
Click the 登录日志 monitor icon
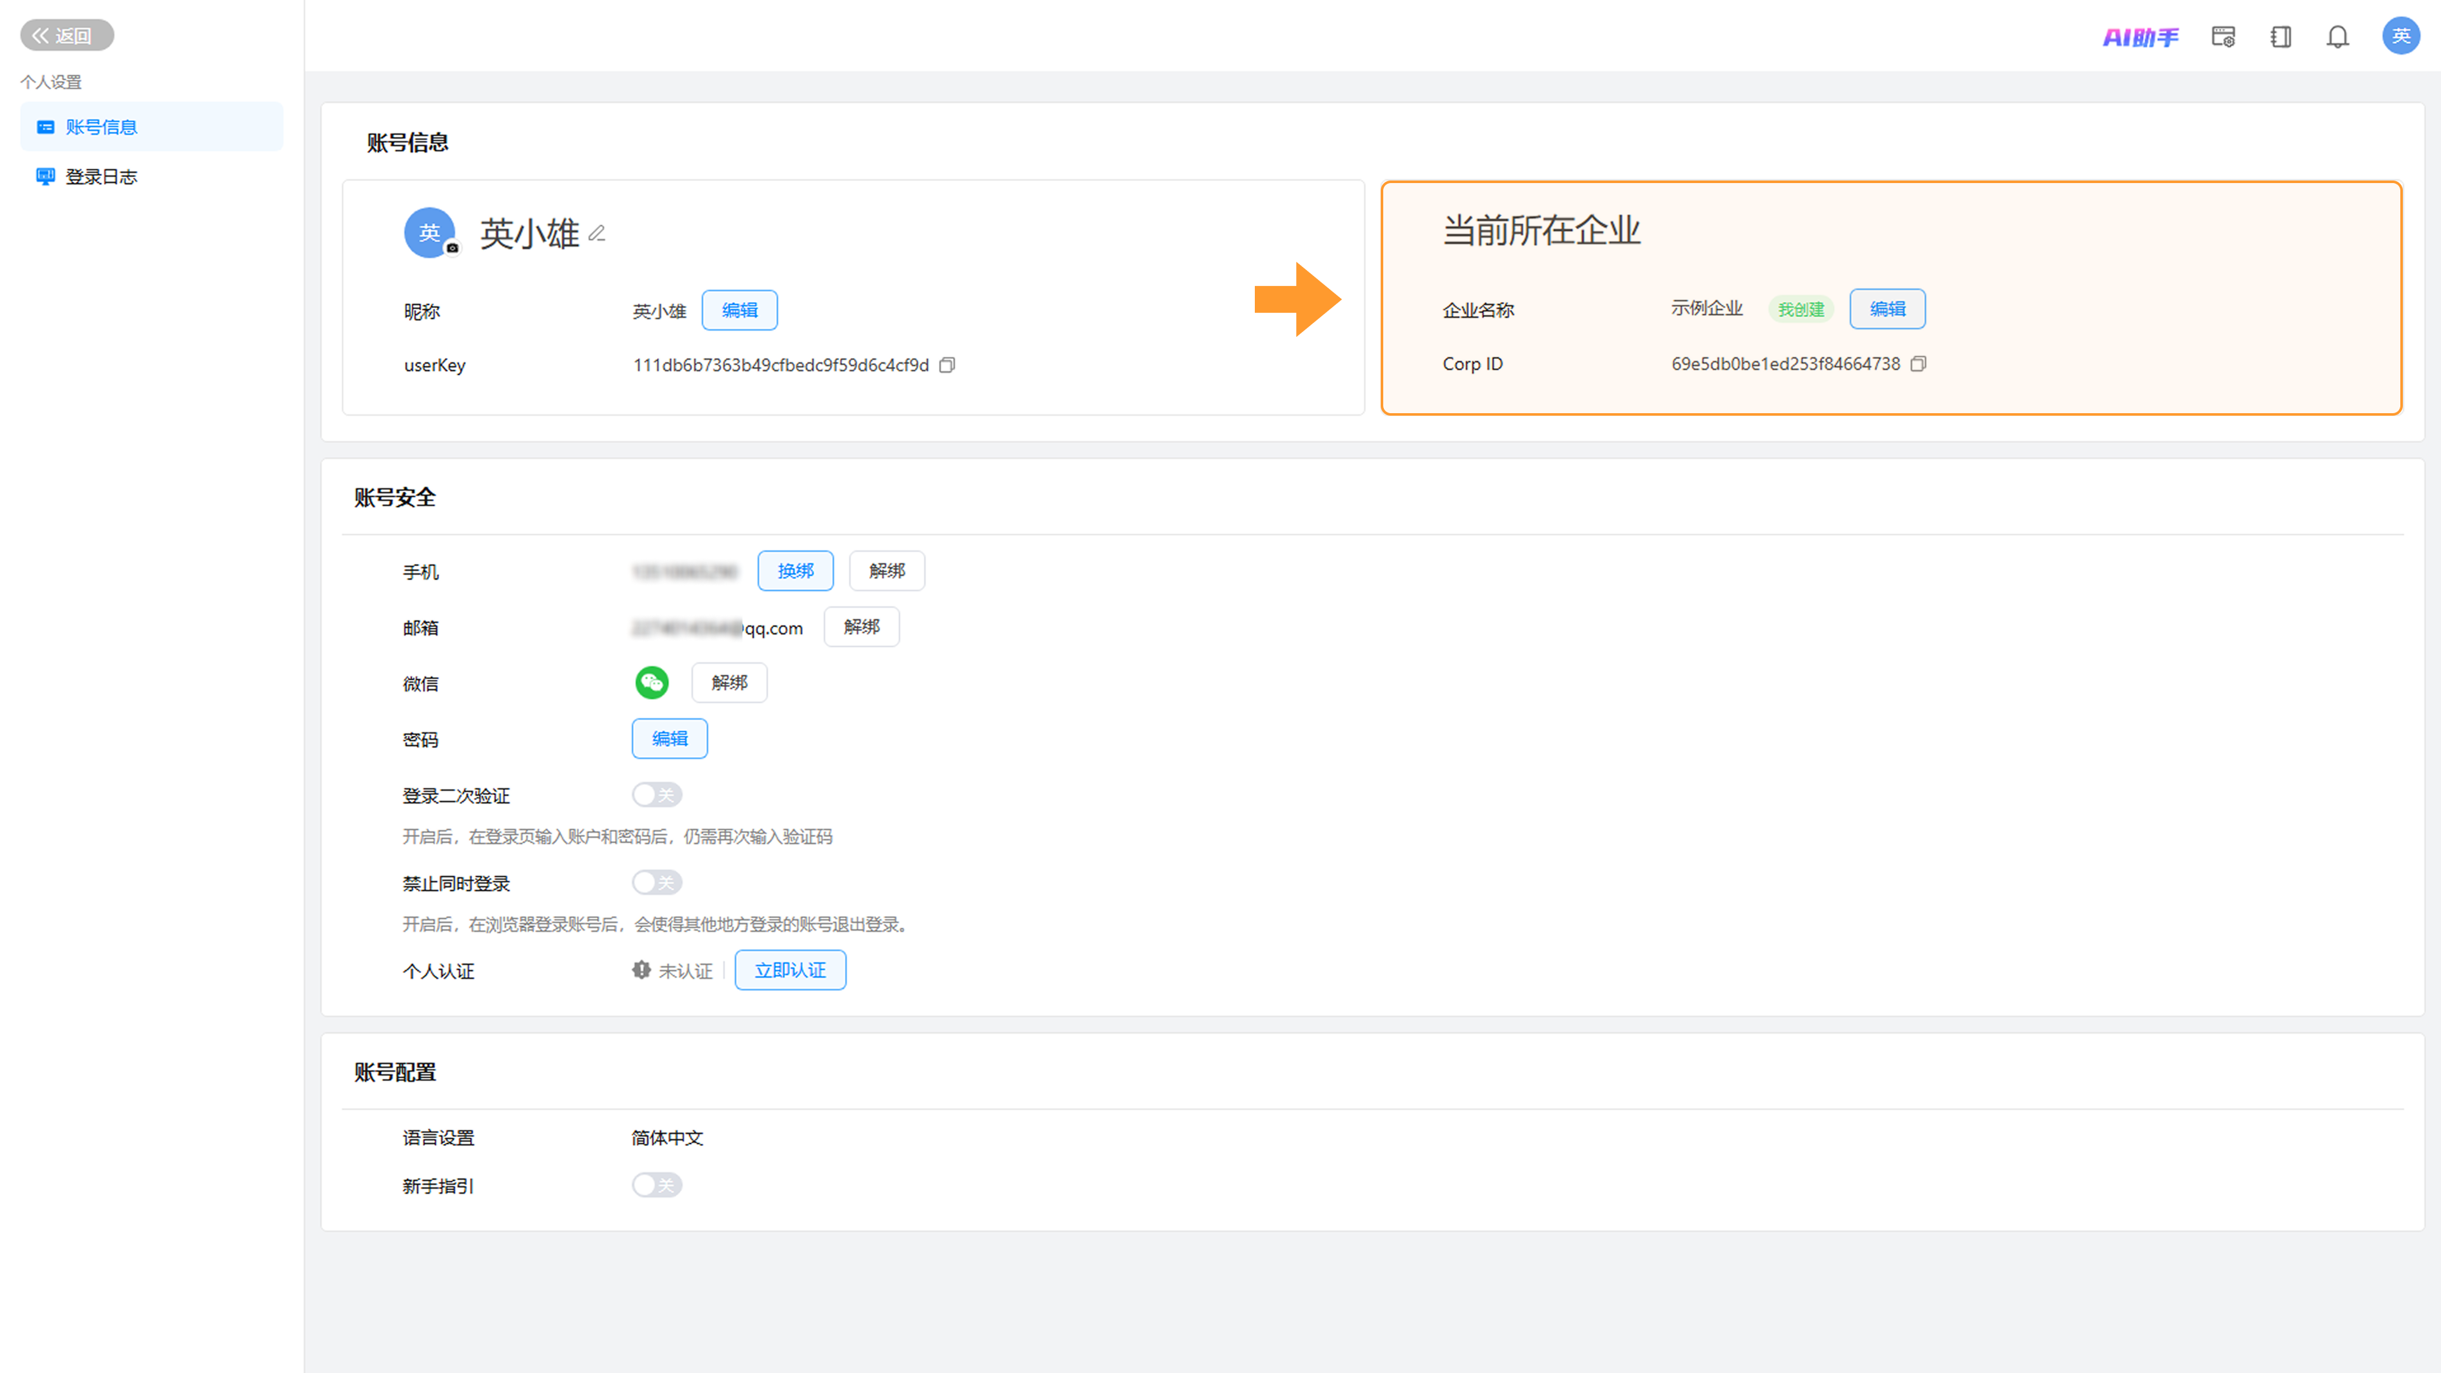pos(46,176)
